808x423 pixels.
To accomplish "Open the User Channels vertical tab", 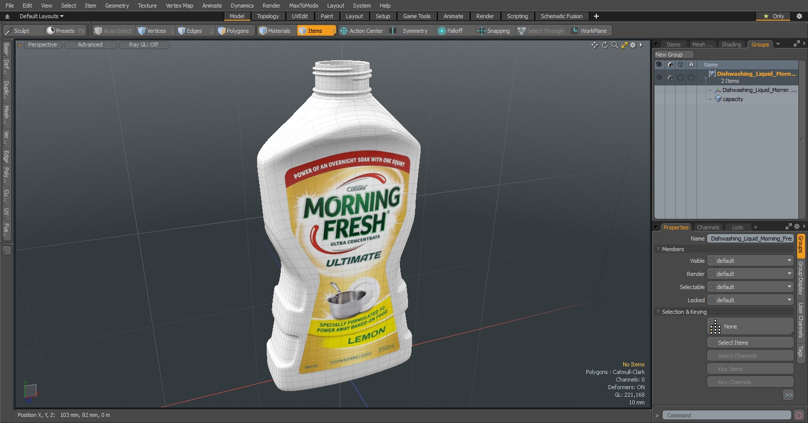I will click(x=800, y=320).
